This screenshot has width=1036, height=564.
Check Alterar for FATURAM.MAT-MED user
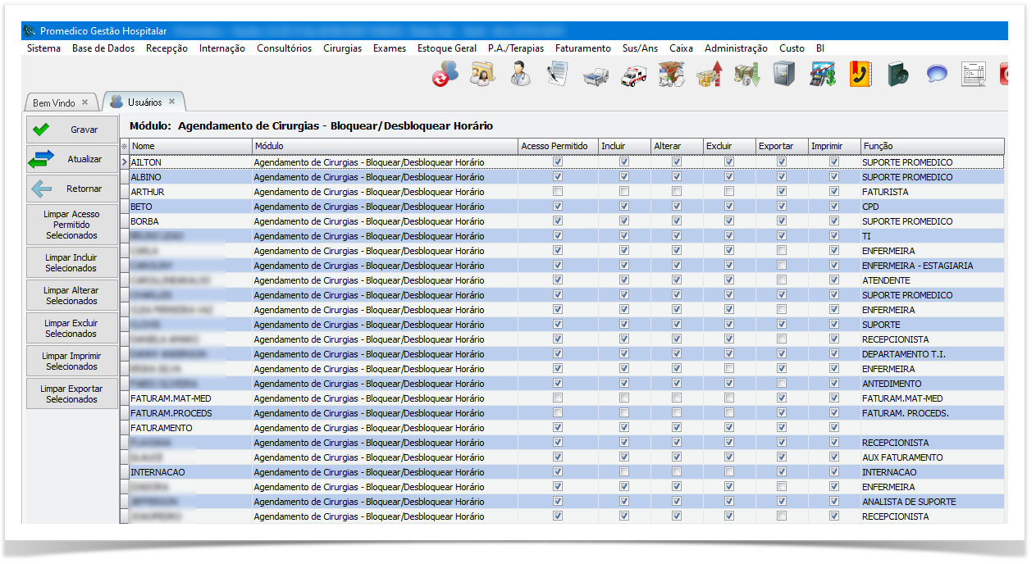[677, 398]
